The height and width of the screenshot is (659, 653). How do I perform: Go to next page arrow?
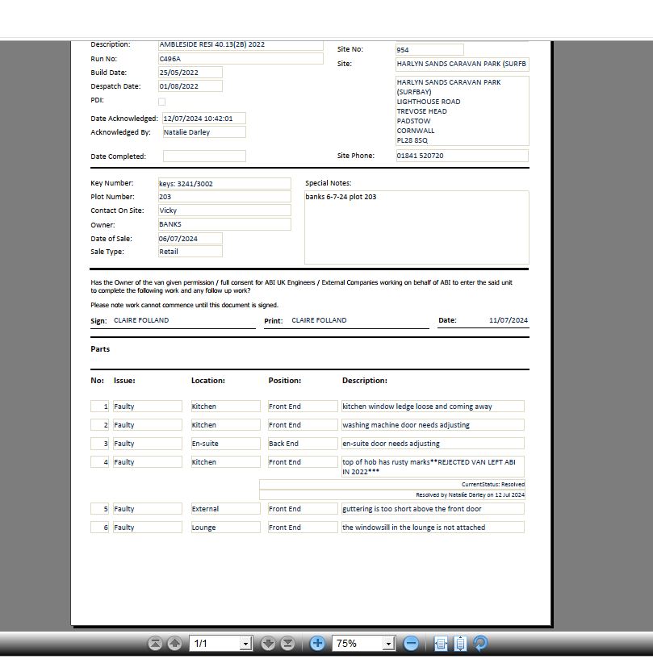pyautogui.click(x=268, y=644)
